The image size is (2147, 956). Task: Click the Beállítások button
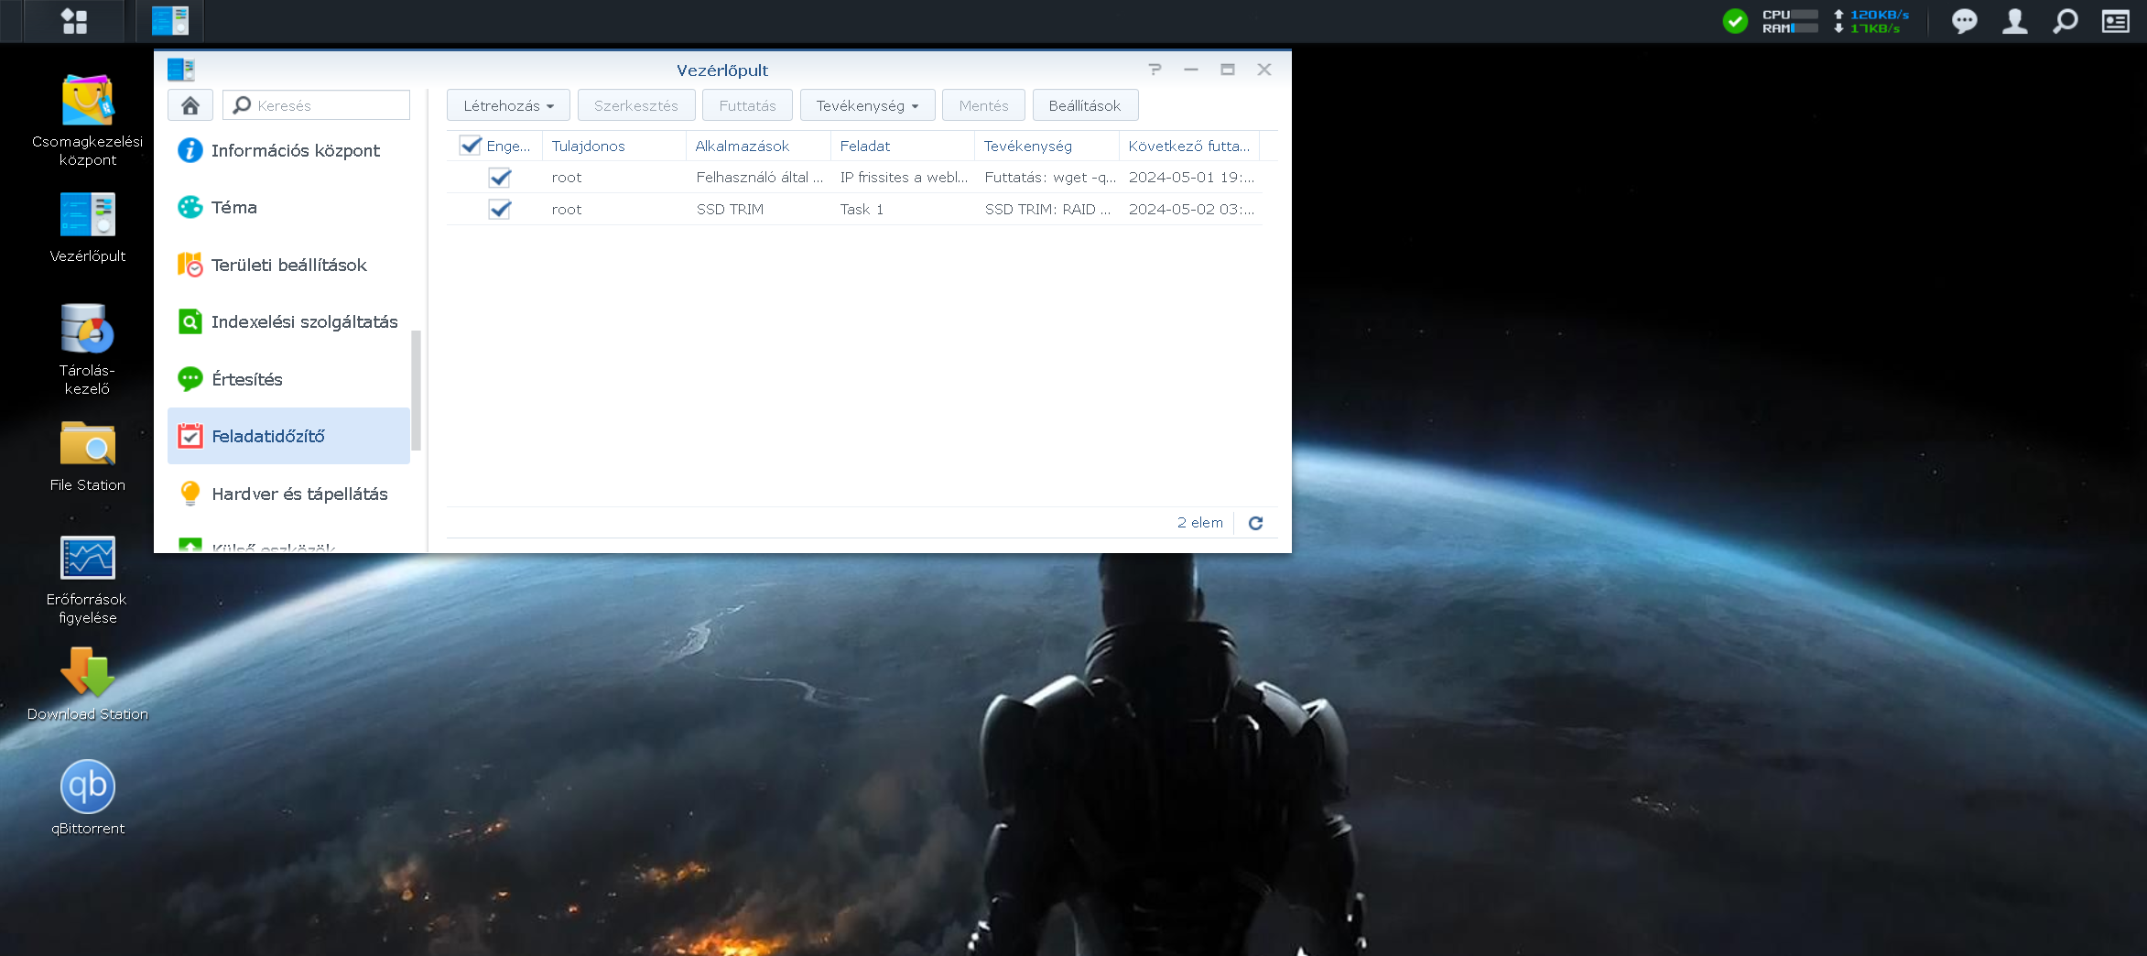(1084, 105)
